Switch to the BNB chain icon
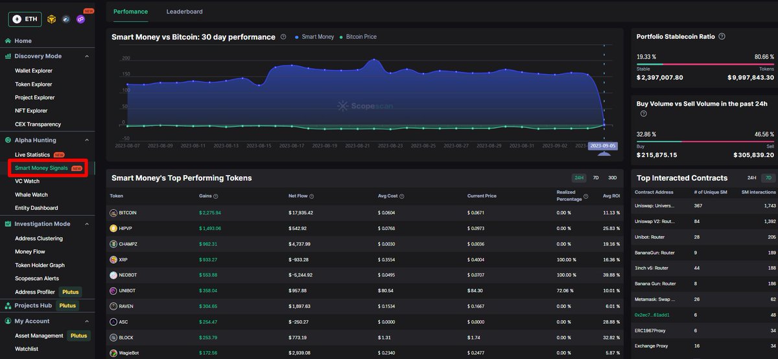Viewport: 778px width, 359px height. [x=53, y=19]
